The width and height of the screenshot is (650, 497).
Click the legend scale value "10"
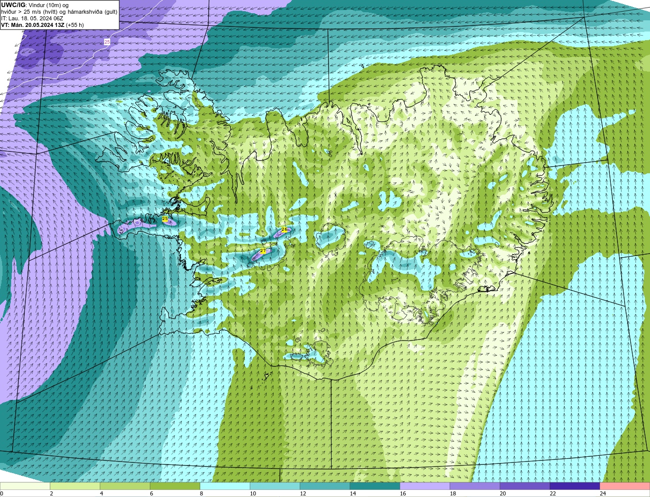(x=253, y=493)
